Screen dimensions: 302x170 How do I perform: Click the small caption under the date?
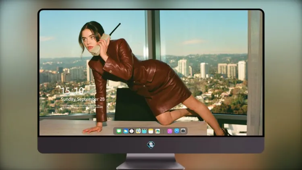(82, 106)
